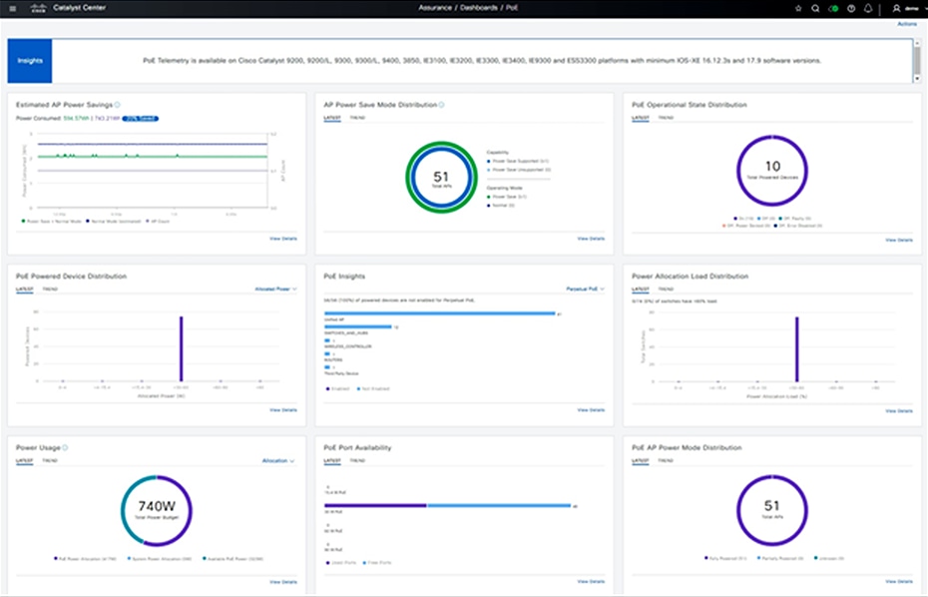Open Perpetual PoE dropdown in PoE Insights
928x597 pixels.
[585, 289]
